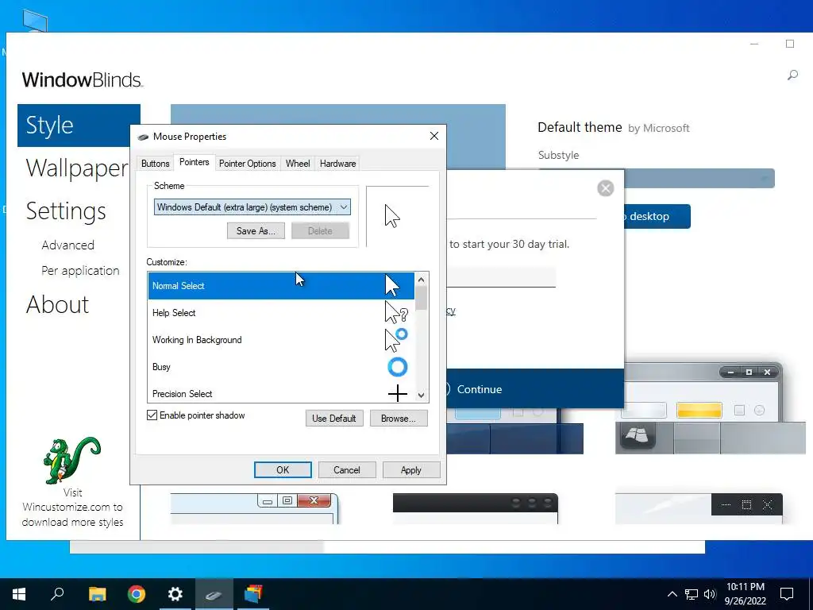Confirm with the OK button
The image size is (813, 610).
[x=283, y=470]
